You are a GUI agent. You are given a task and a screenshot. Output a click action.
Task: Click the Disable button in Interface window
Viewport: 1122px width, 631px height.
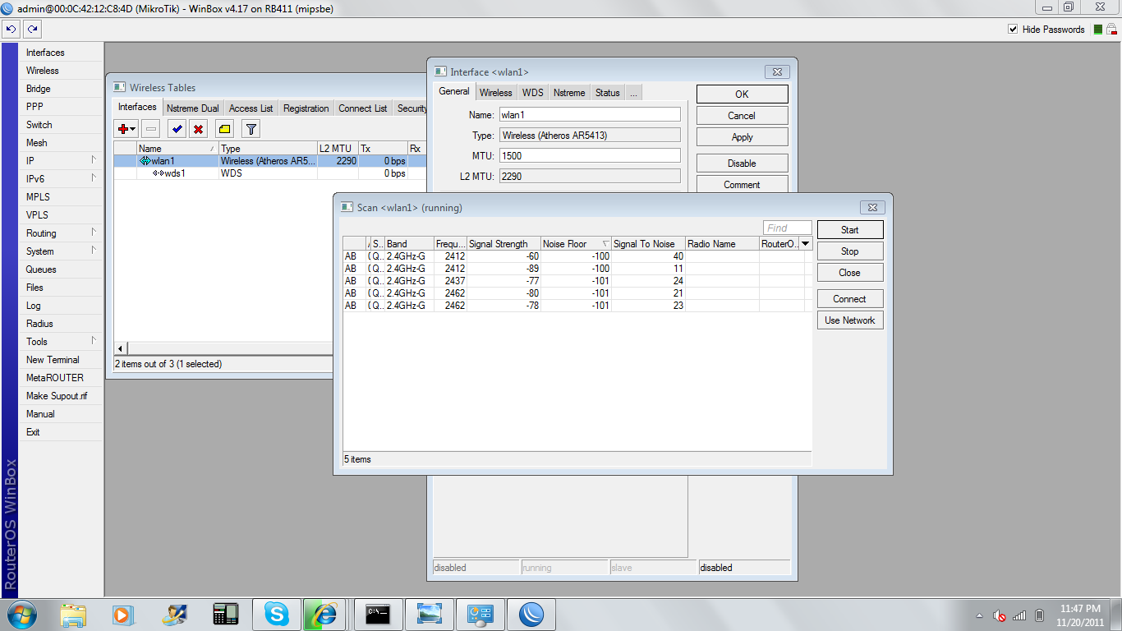point(743,164)
